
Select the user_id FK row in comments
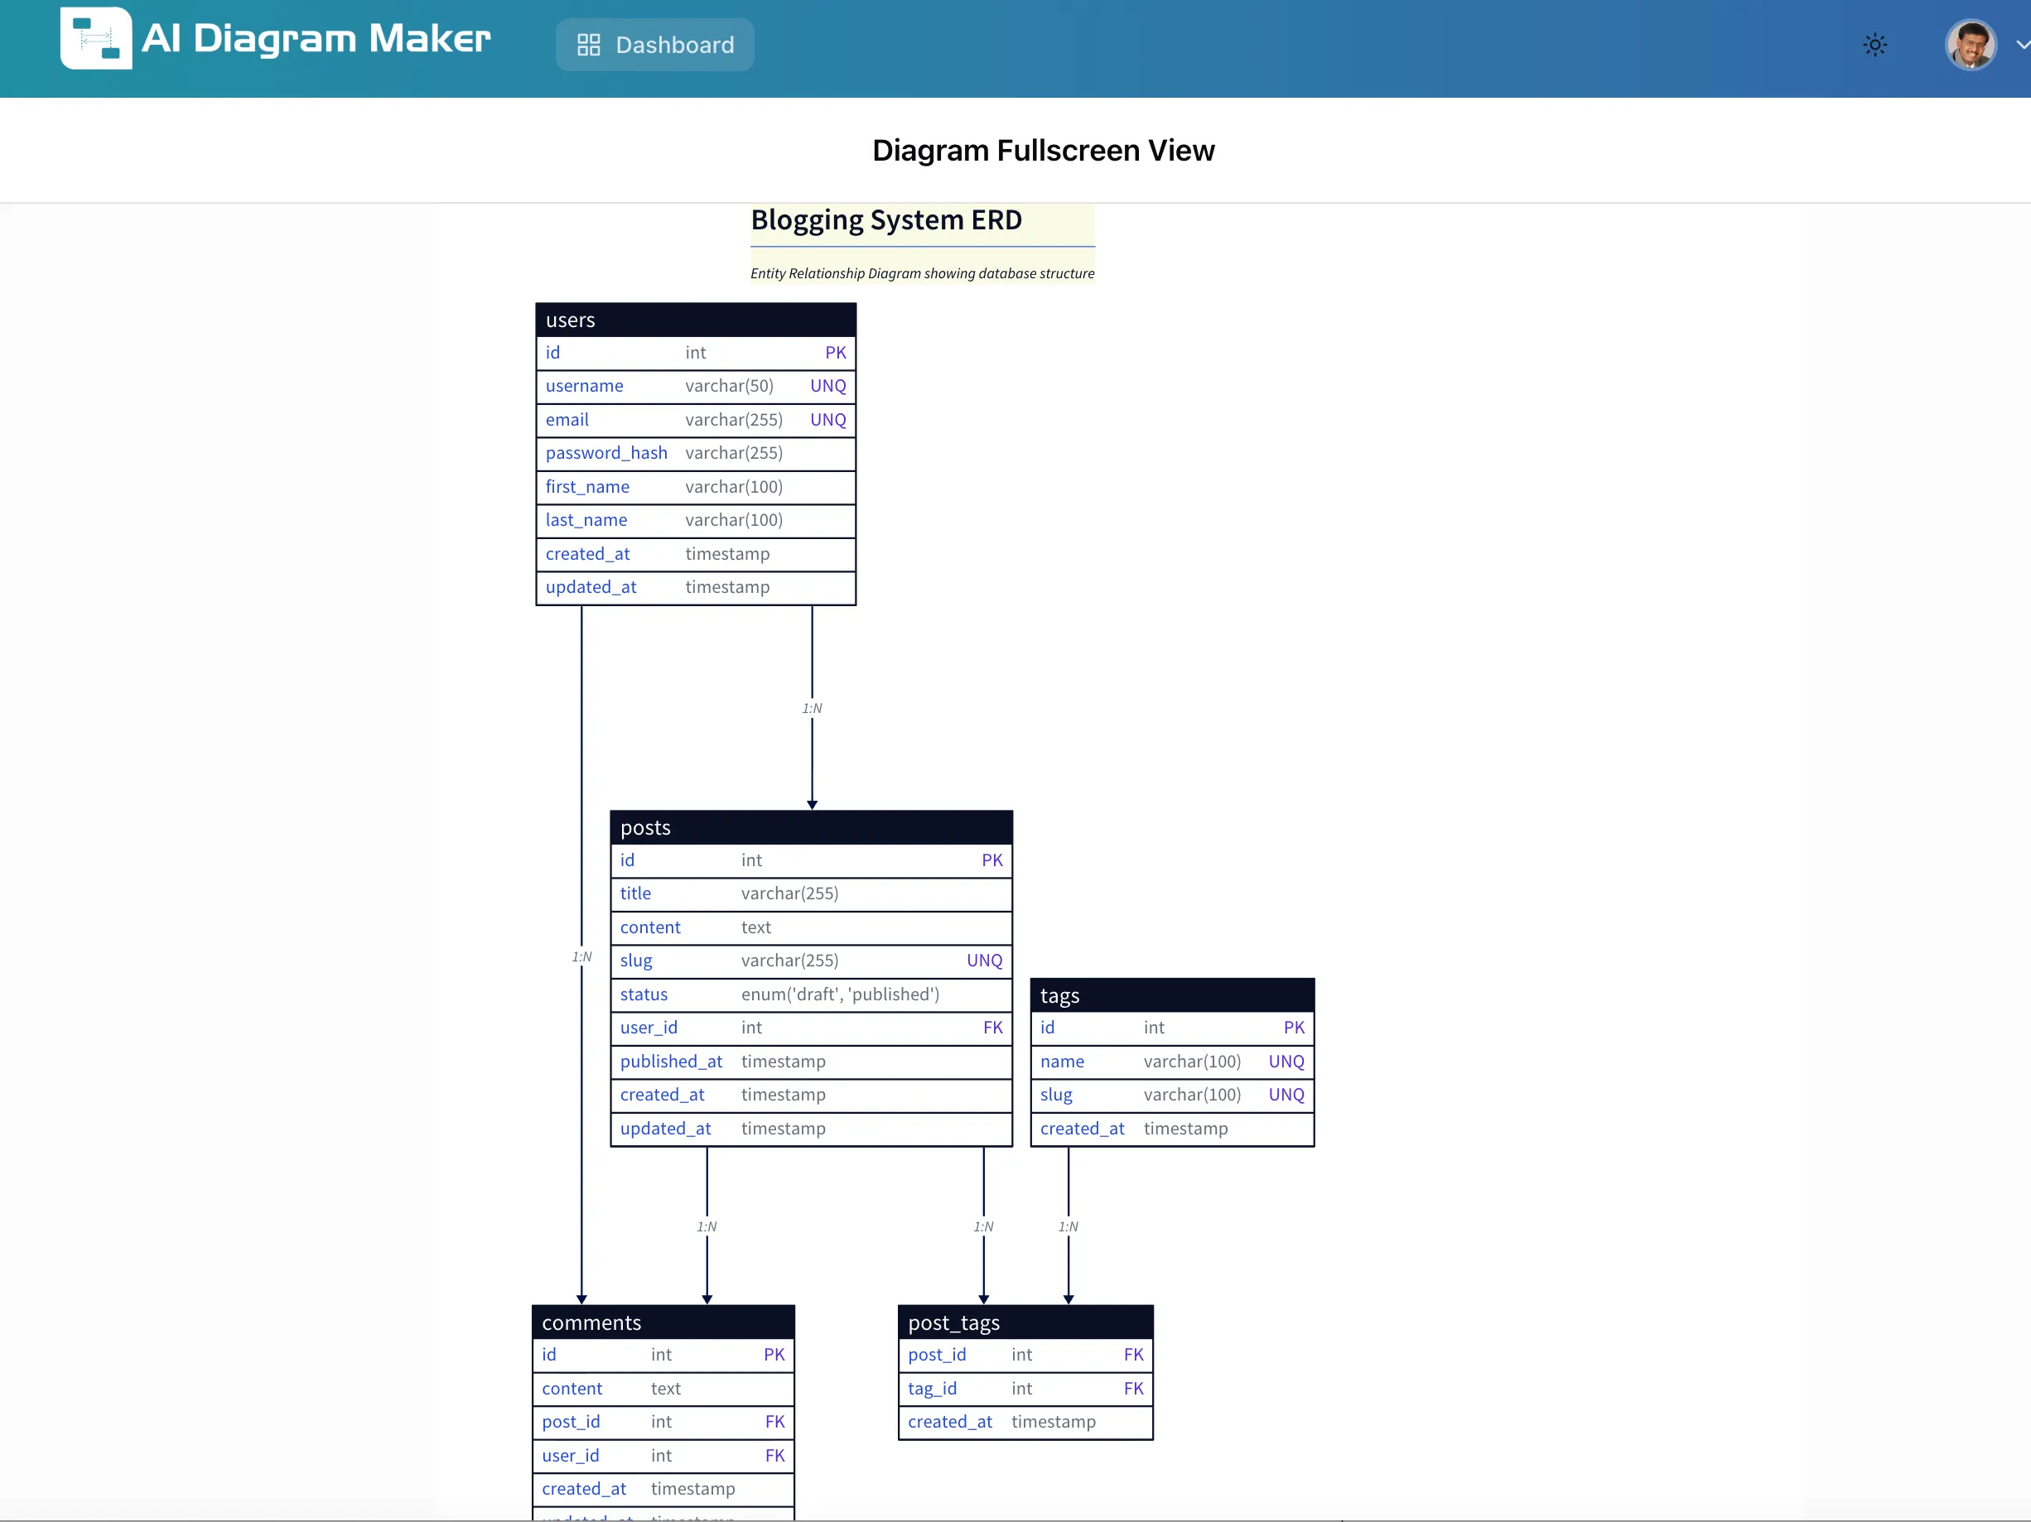point(662,1455)
